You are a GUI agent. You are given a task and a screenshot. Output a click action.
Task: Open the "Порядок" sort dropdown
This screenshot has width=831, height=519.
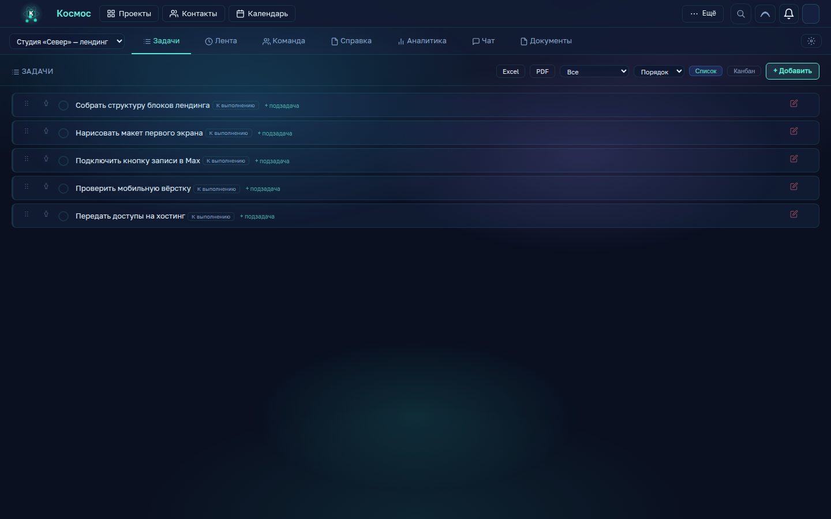[x=658, y=72]
